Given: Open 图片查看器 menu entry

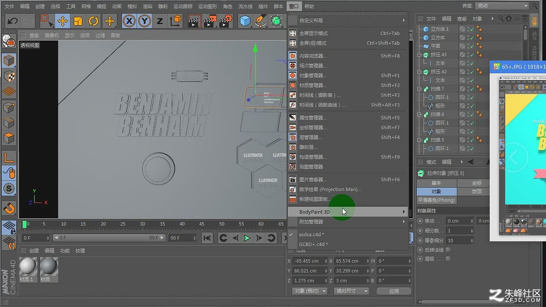Looking at the screenshot, I should [347, 180].
